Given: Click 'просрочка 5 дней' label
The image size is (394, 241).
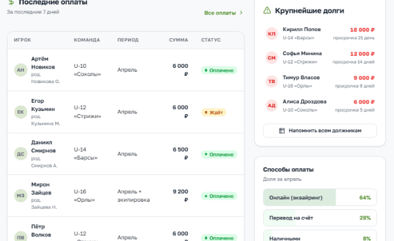Looking at the screenshot, I should coord(355,110).
